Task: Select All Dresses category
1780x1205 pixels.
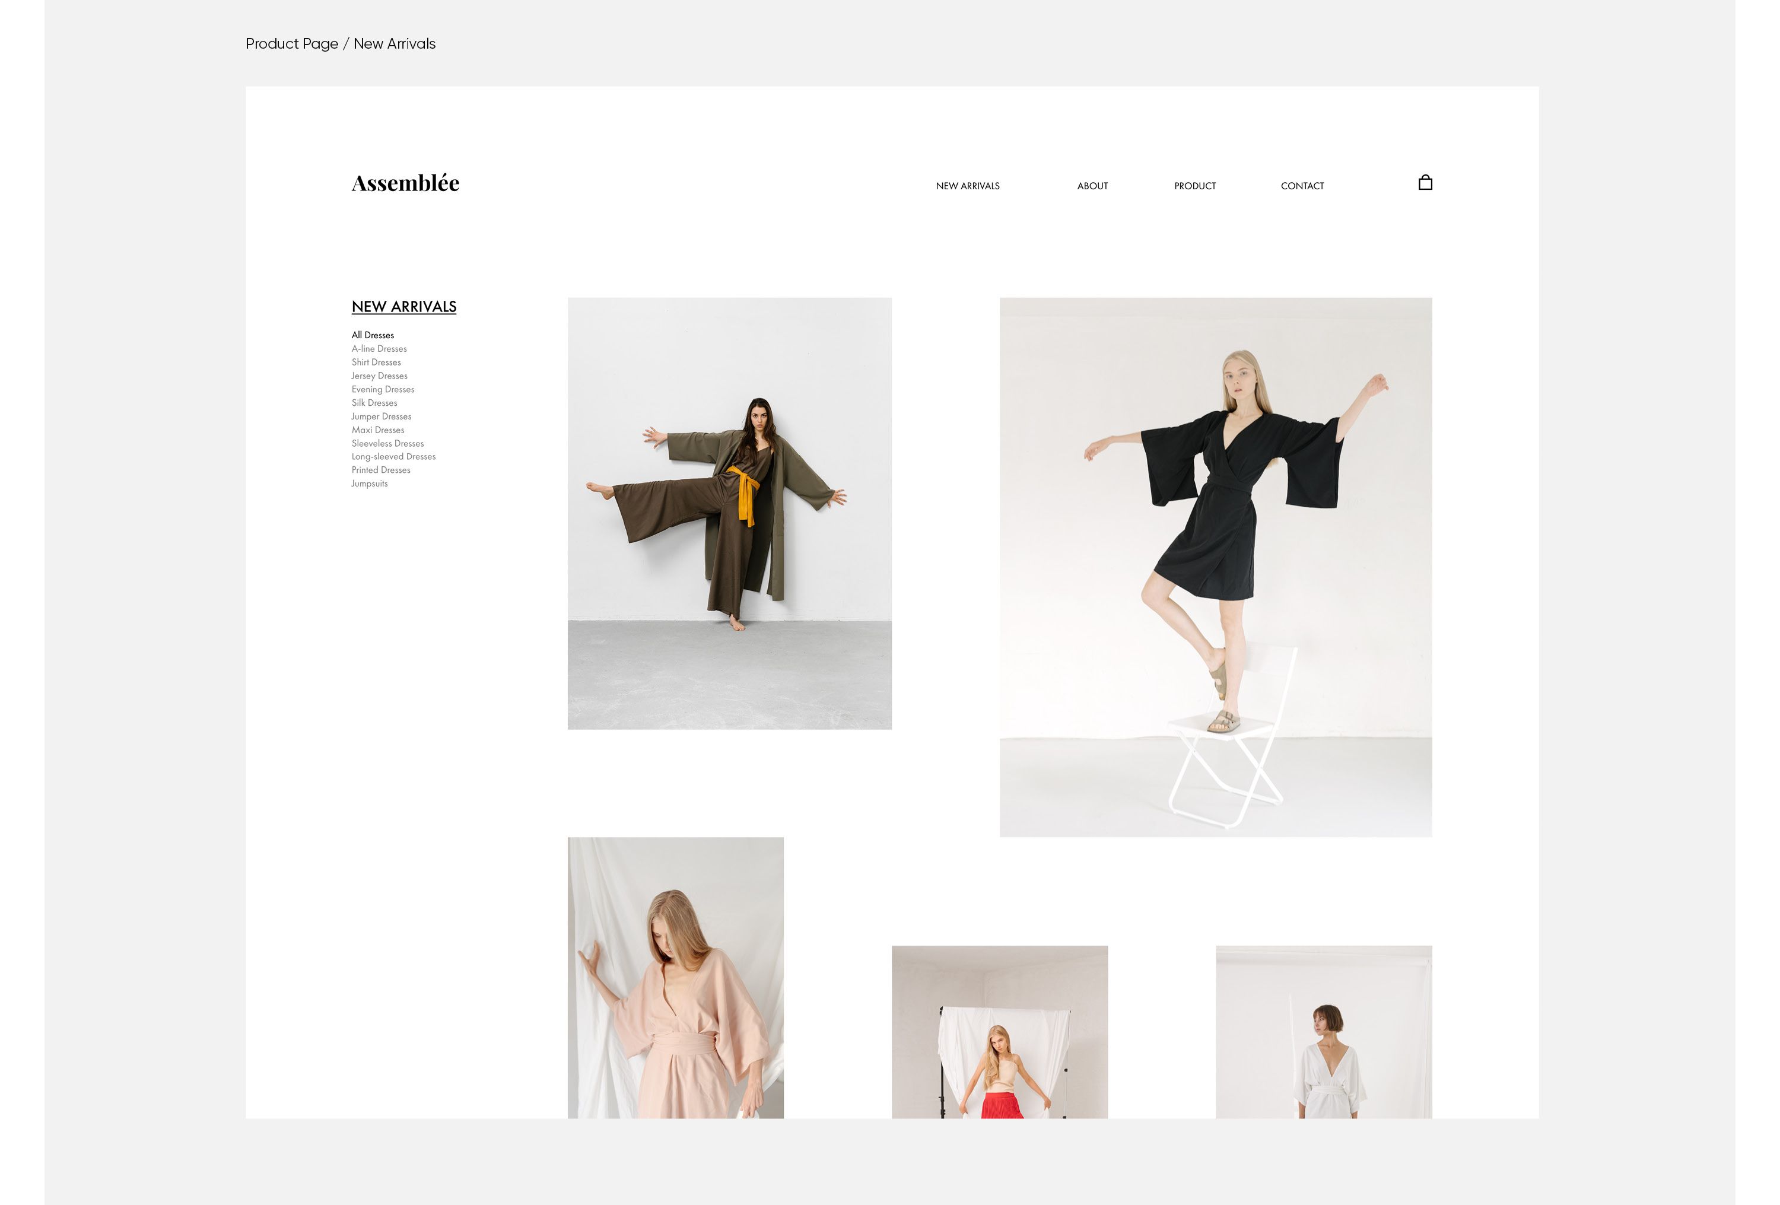Action: point(372,335)
